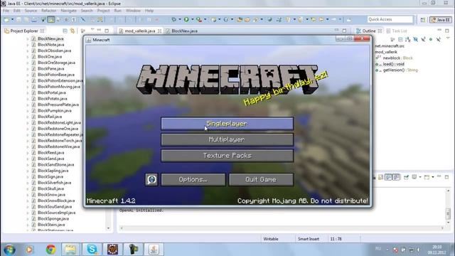
Task: Open the External Tools dropdown arrow
Action: click(205, 19)
